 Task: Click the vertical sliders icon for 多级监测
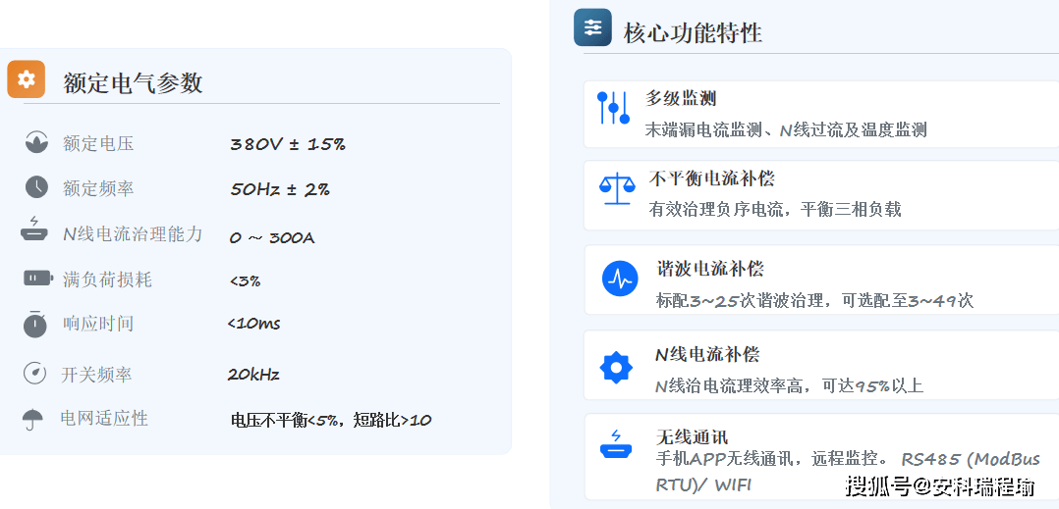coord(613,107)
